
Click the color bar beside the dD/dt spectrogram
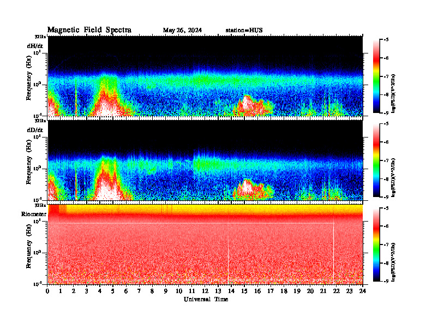(x=376, y=160)
